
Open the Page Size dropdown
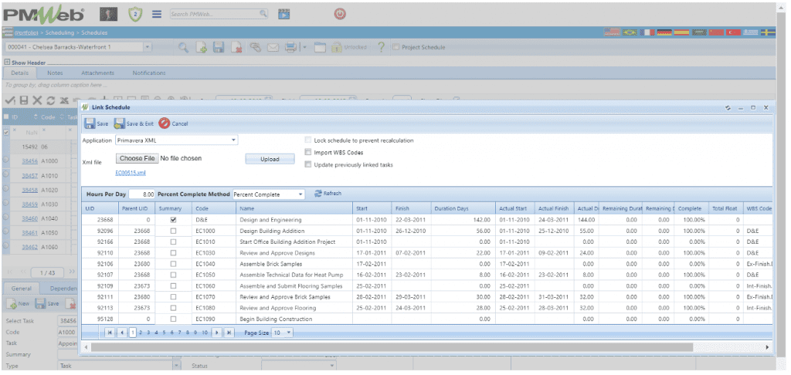(289, 333)
